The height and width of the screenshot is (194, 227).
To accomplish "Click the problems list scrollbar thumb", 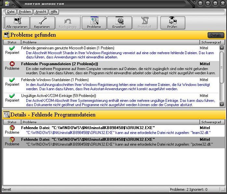I will [x=222, y=67].
